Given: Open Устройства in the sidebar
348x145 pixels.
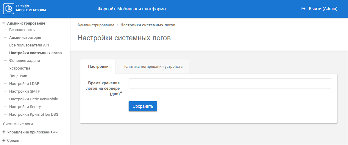Looking at the screenshot, I should (20, 68).
